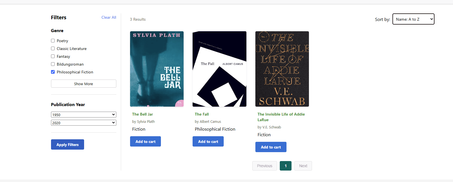Click the Clear All link
Viewport: 453px width, 182px height.
(x=109, y=17)
